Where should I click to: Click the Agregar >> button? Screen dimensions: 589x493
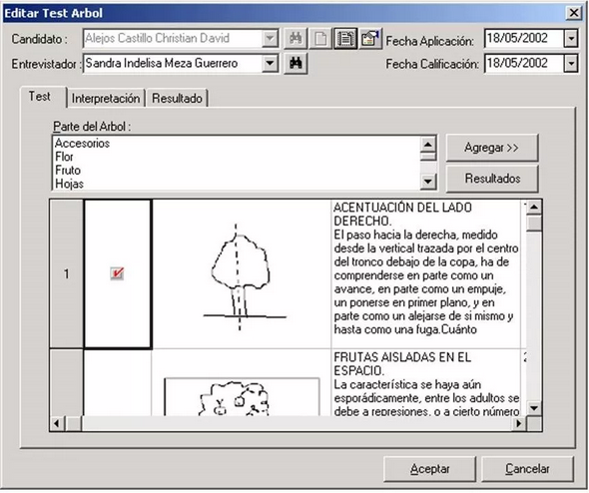click(492, 148)
